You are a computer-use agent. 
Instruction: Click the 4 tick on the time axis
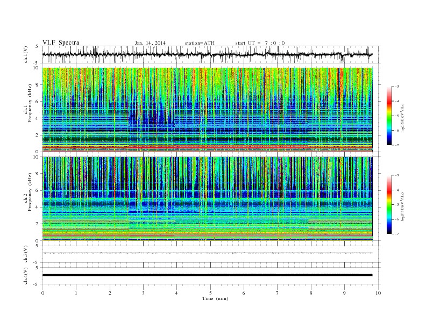[177, 293]
